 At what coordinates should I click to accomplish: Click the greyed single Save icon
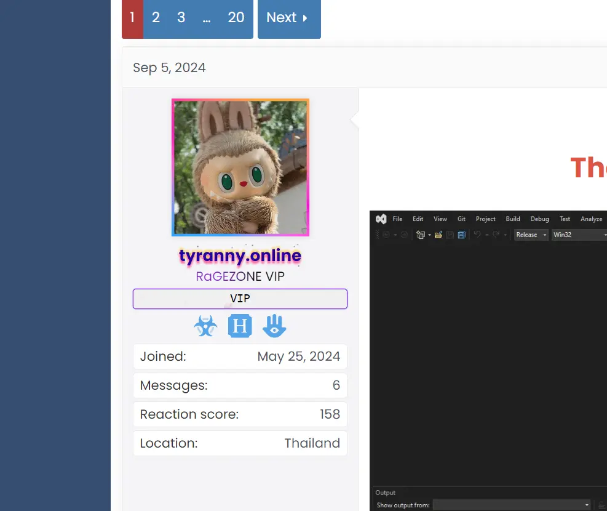pyautogui.click(x=450, y=235)
